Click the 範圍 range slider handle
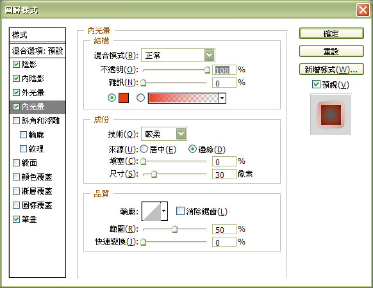This screenshot has width=373, height=288. tap(174, 229)
